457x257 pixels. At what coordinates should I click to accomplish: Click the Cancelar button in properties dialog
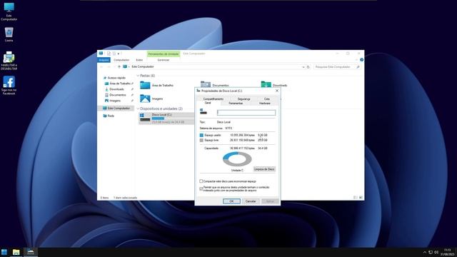(251, 201)
